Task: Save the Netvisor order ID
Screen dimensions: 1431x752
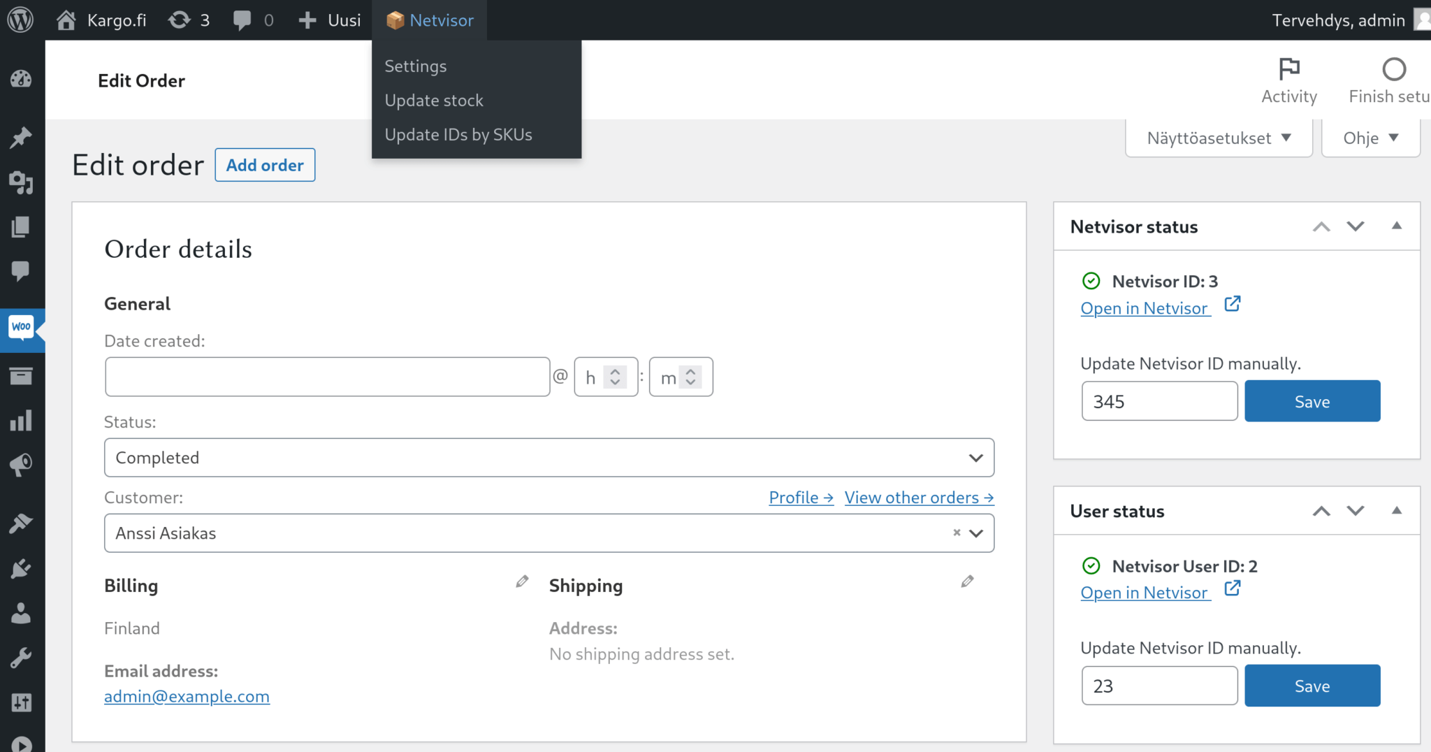Action: click(x=1312, y=401)
